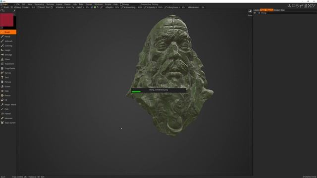Screen dimensions: 317x178
Task: Click the Viking object name
Action: coord(264,13)
